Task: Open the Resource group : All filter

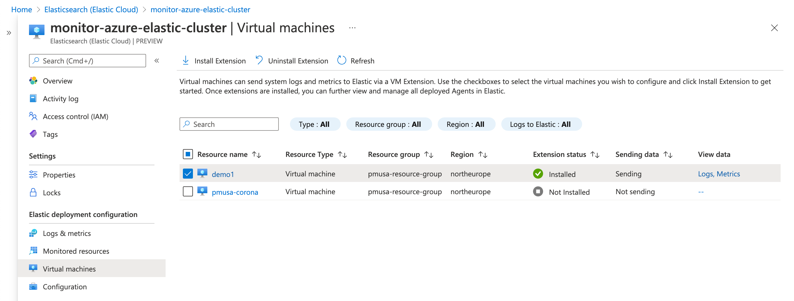Action: [x=389, y=124]
